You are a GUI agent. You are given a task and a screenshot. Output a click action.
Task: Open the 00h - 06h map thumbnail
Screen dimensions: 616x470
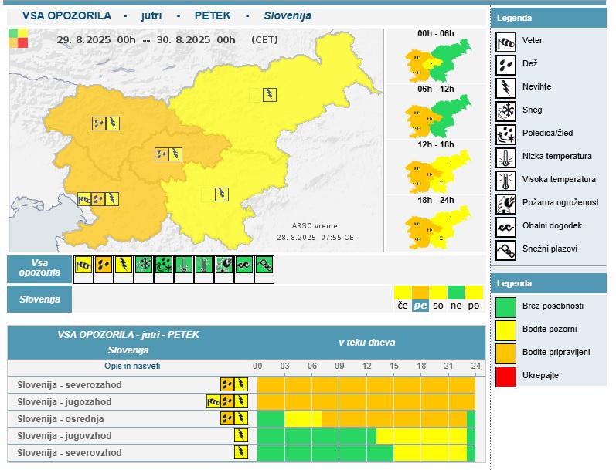(436, 62)
